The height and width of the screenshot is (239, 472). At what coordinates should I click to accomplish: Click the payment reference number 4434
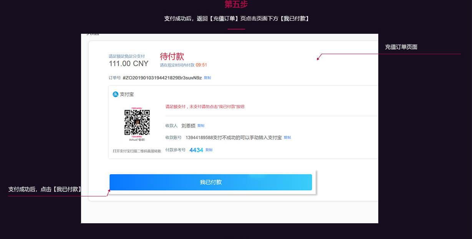pos(196,150)
